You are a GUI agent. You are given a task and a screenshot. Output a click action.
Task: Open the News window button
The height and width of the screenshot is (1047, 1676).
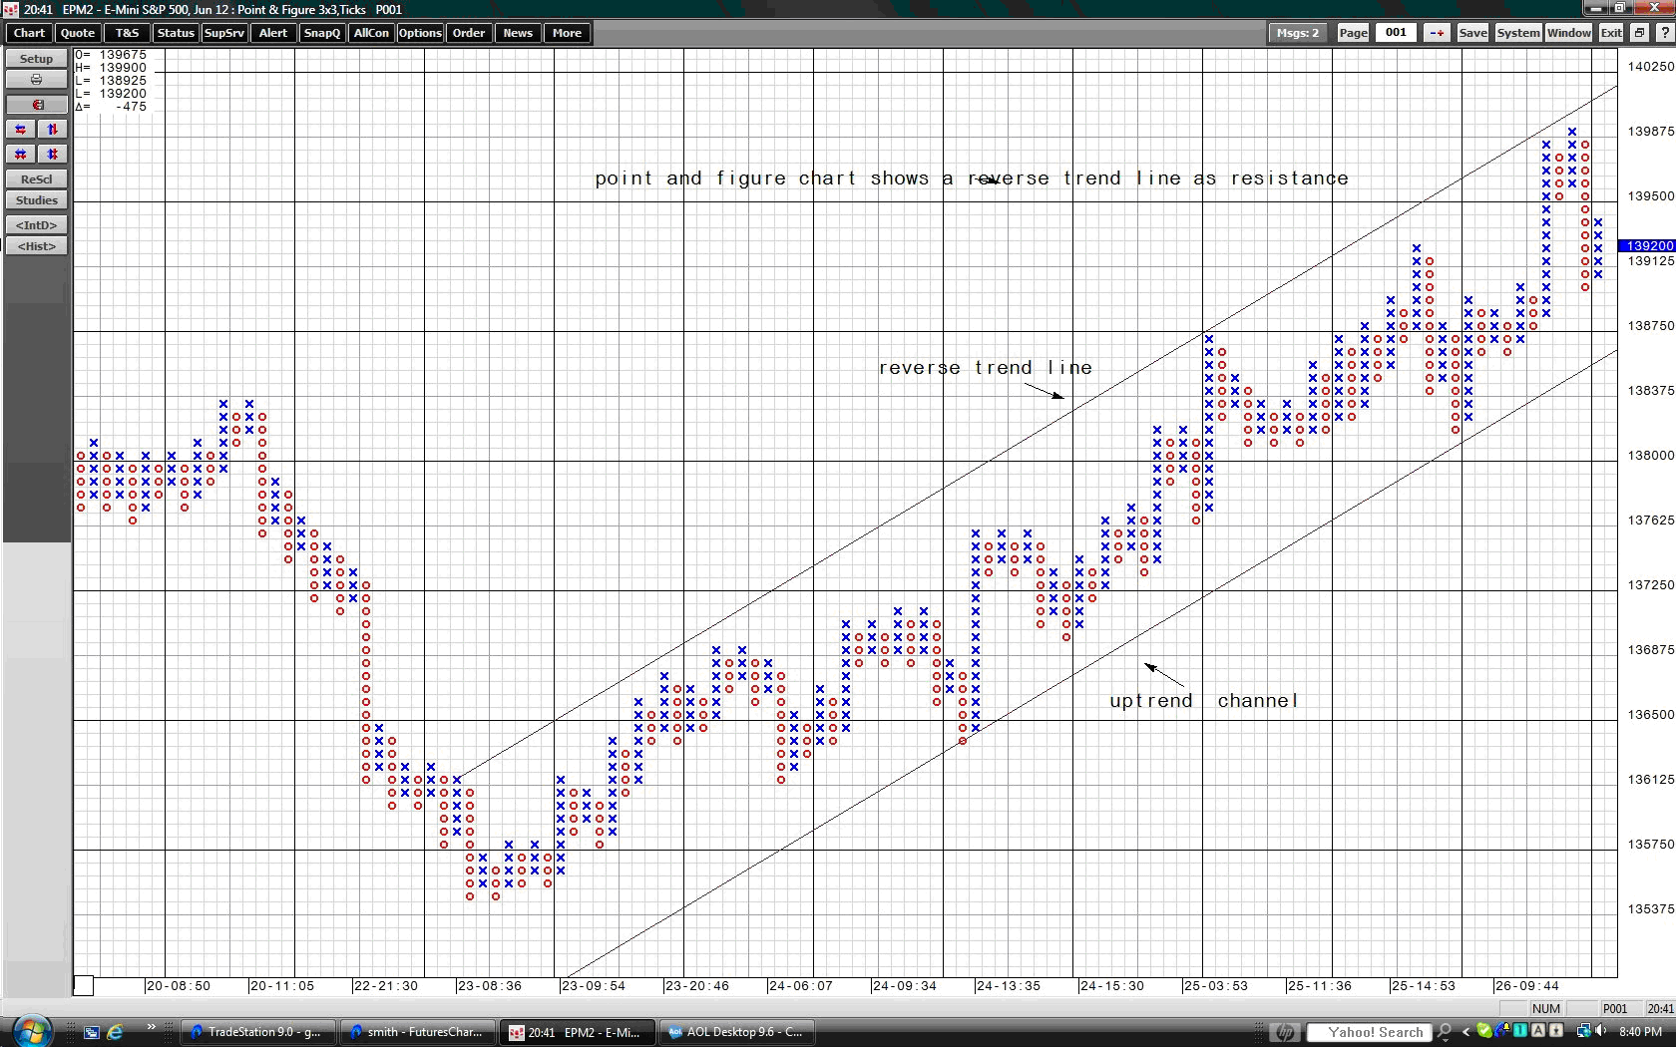(x=518, y=33)
